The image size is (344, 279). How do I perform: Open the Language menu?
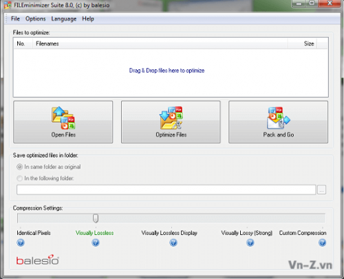point(64,19)
